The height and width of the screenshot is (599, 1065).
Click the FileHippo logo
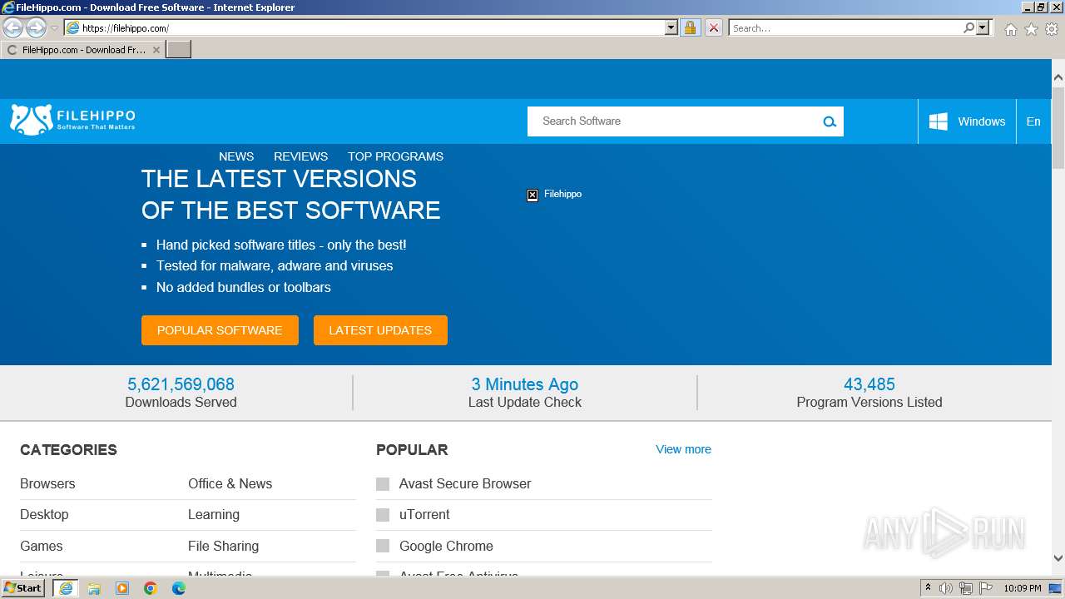72,120
